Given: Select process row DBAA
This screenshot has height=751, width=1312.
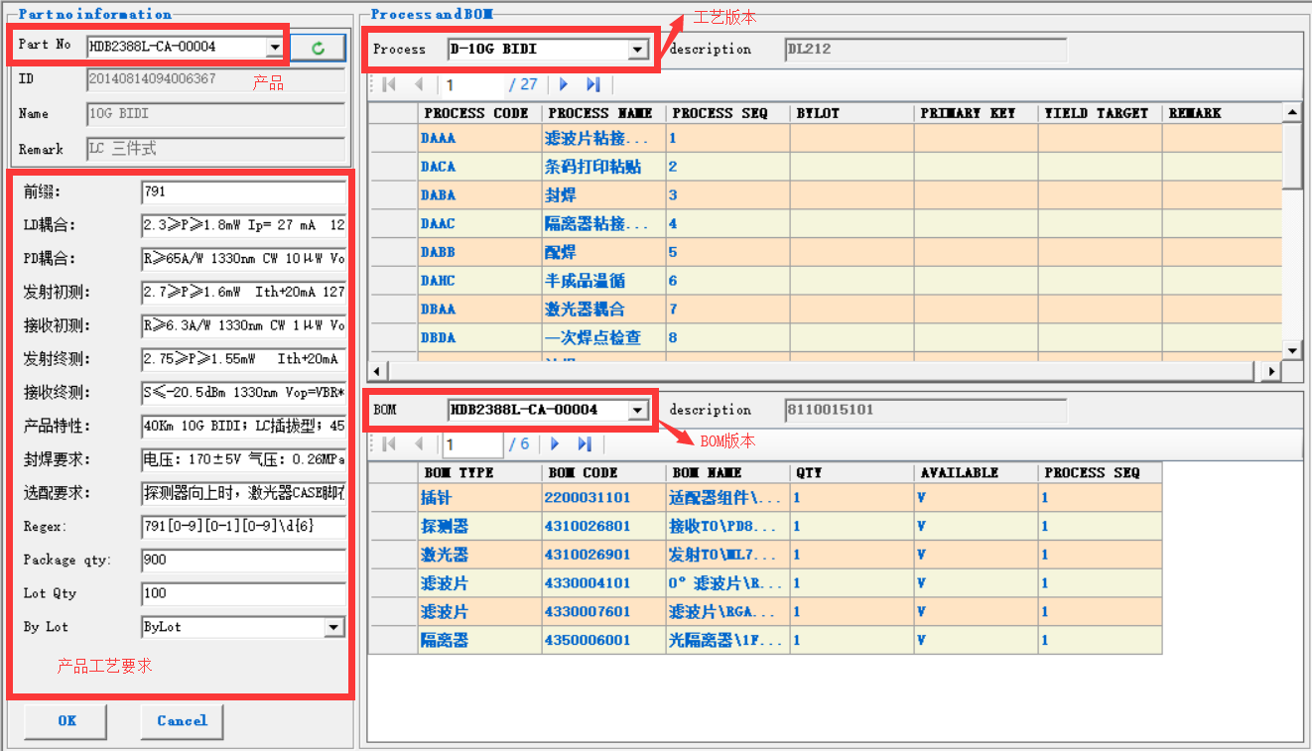Looking at the screenshot, I should click(439, 310).
